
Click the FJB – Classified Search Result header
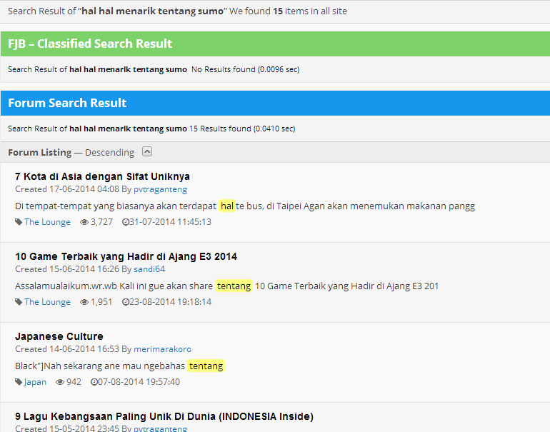click(x=275, y=44)
